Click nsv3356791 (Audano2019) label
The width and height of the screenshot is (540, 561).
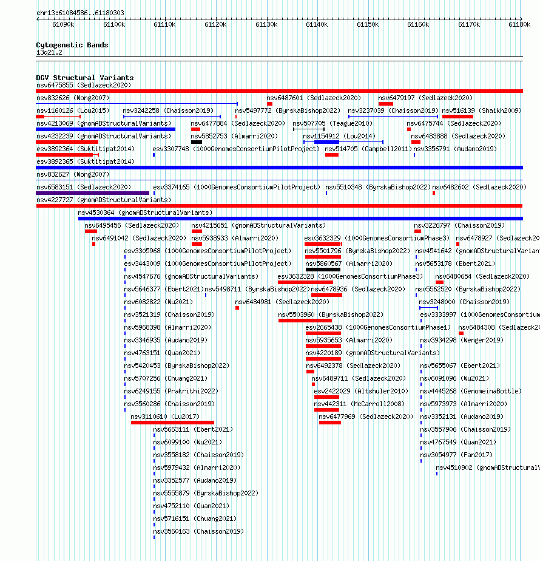(455, 149)
